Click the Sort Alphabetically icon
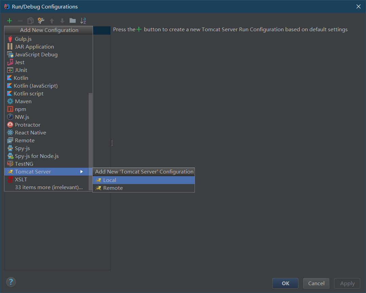 83,21
